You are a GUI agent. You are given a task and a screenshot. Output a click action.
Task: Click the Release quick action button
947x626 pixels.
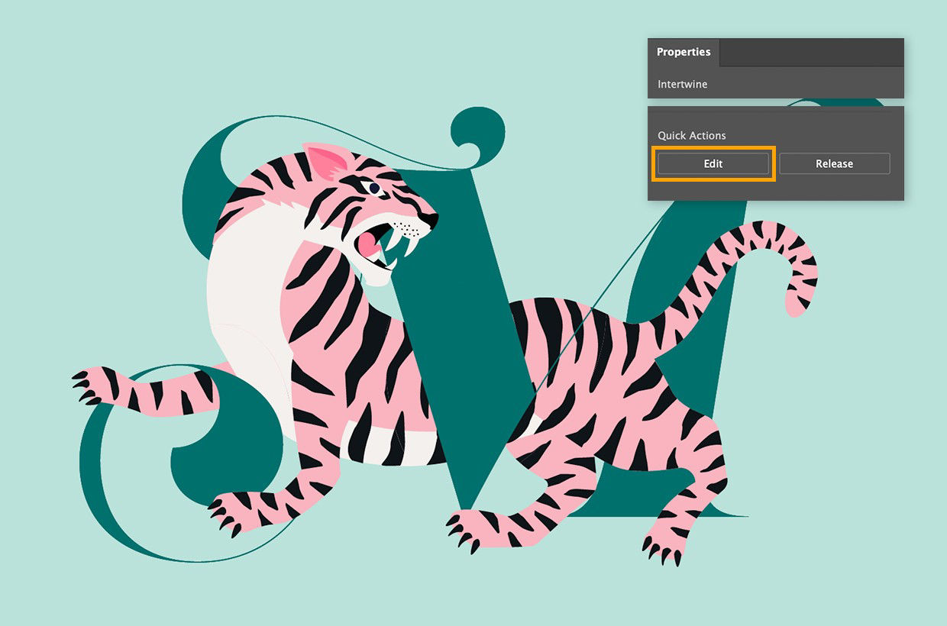[x=834, y=163]
